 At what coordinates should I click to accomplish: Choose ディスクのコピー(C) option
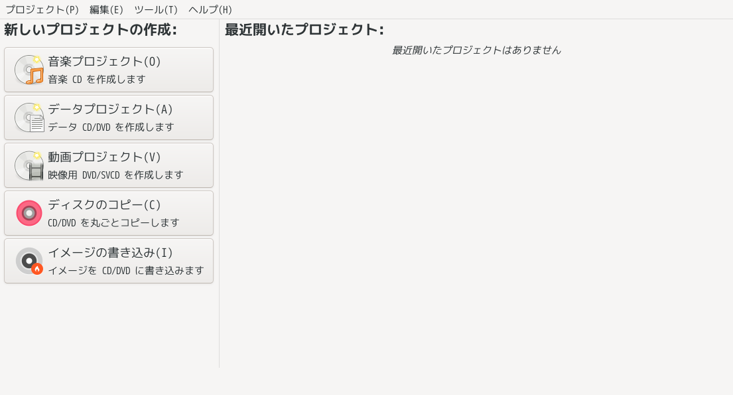(x=109, y=213)
